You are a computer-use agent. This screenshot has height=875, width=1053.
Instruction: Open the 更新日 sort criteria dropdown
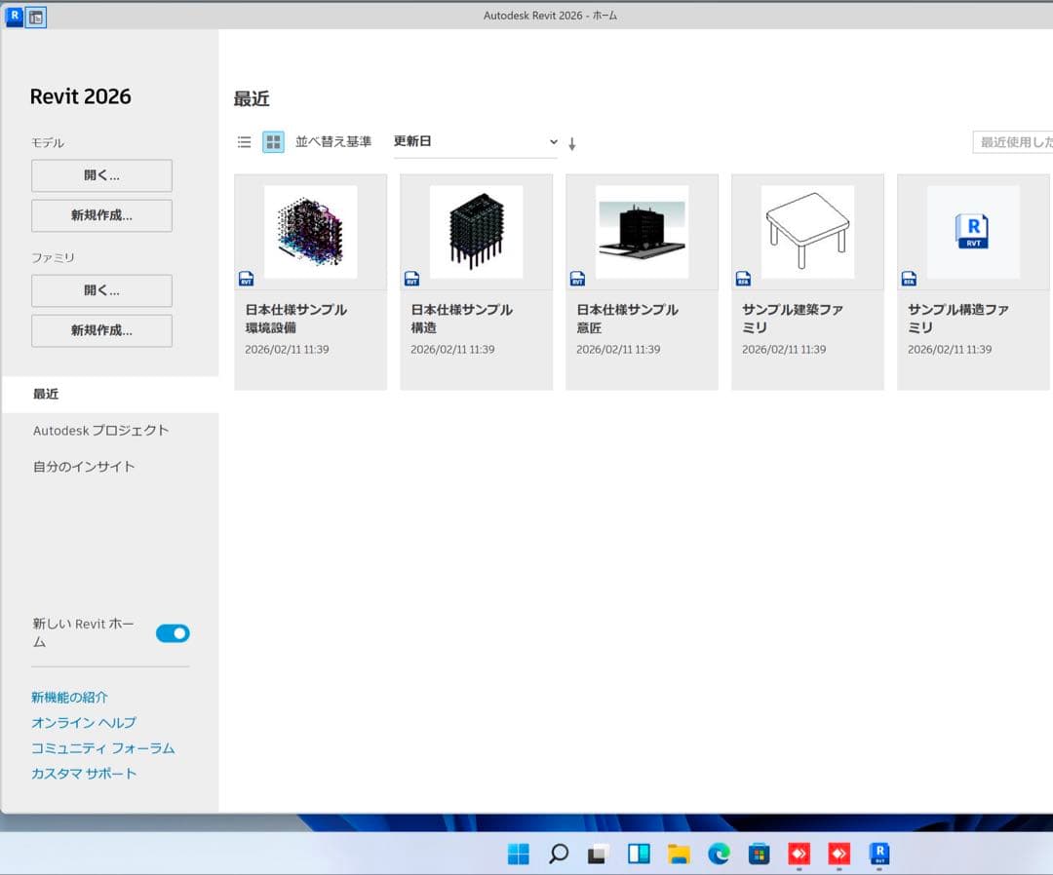(475, 141)
